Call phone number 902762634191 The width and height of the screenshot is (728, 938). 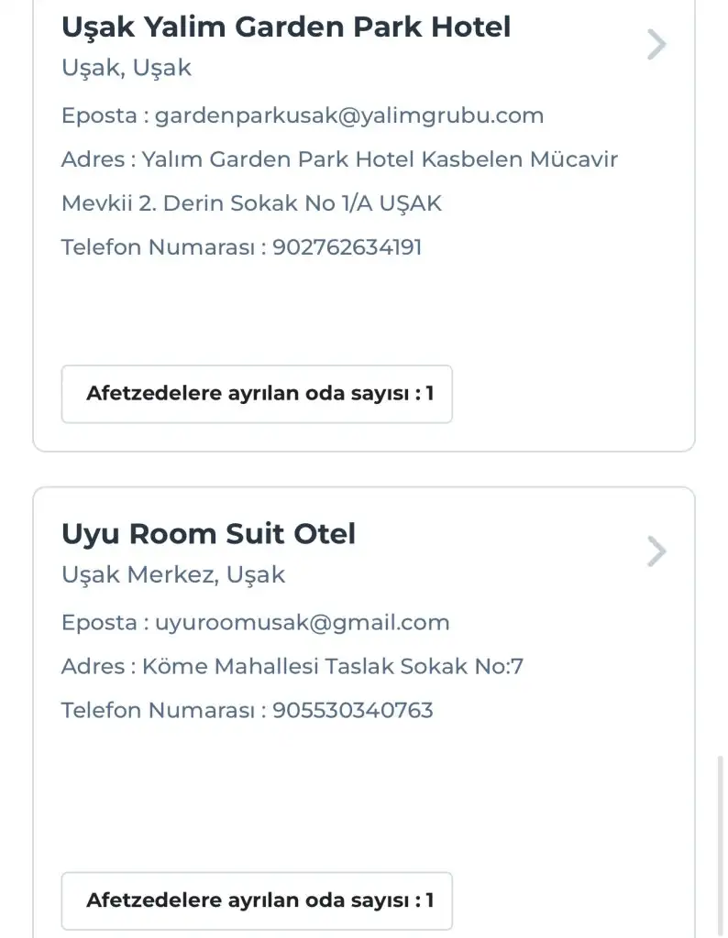coord(347,247)
